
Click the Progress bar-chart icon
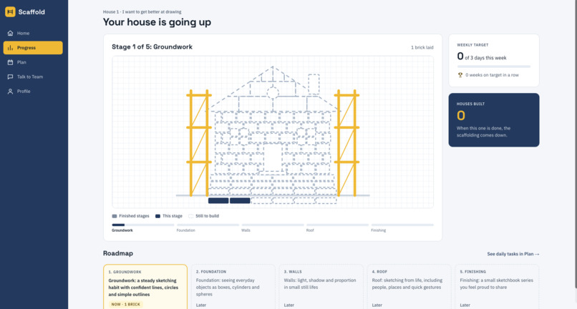click(10, 48)
